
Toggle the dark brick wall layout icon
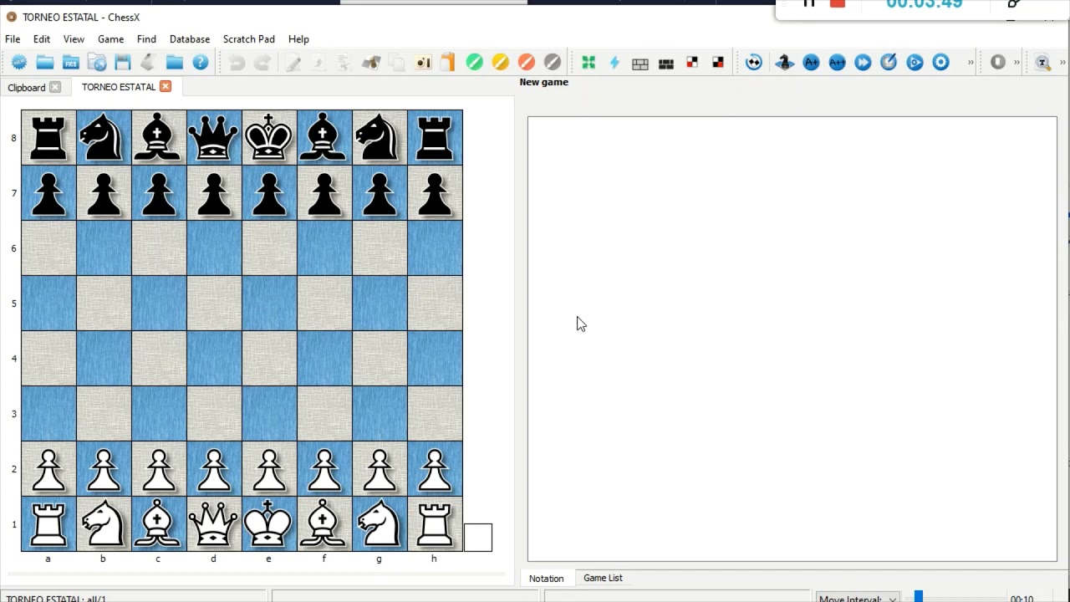coord(666,64)
